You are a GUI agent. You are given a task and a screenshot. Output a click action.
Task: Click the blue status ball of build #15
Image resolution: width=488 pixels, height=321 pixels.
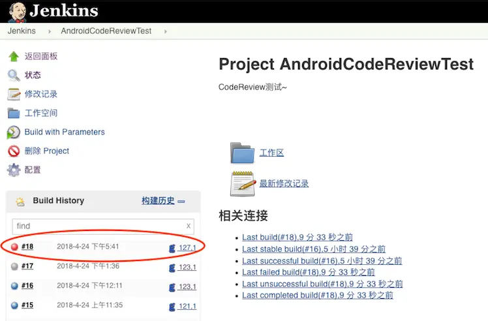[x=14, y=305]
